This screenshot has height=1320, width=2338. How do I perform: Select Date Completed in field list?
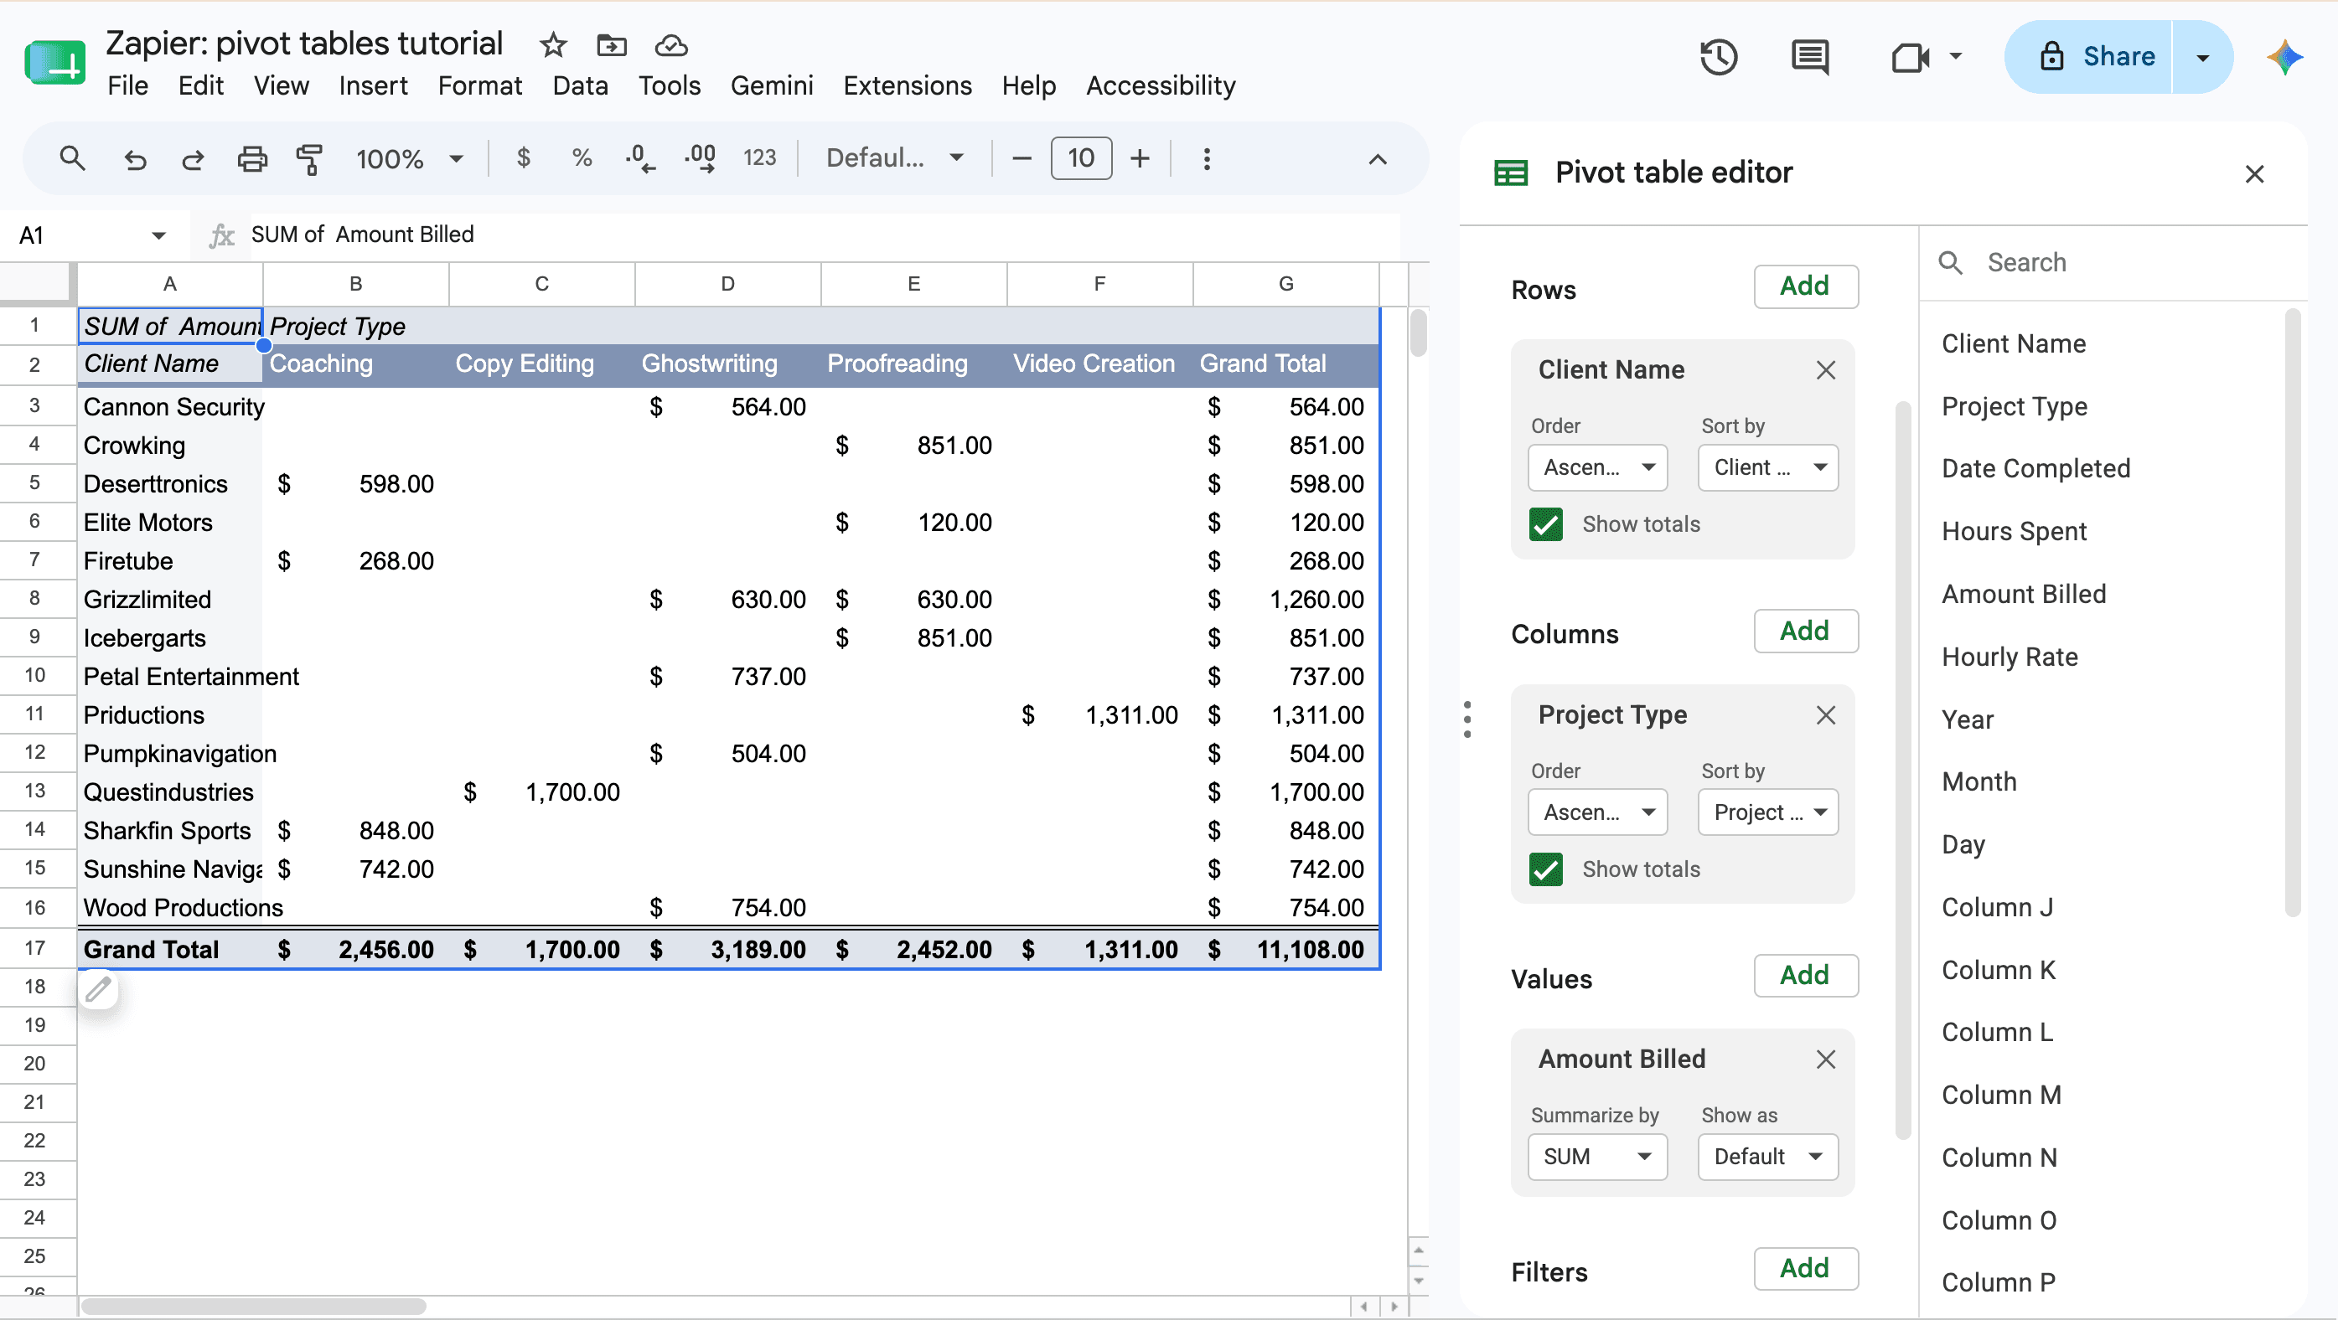pos(2035,469)
